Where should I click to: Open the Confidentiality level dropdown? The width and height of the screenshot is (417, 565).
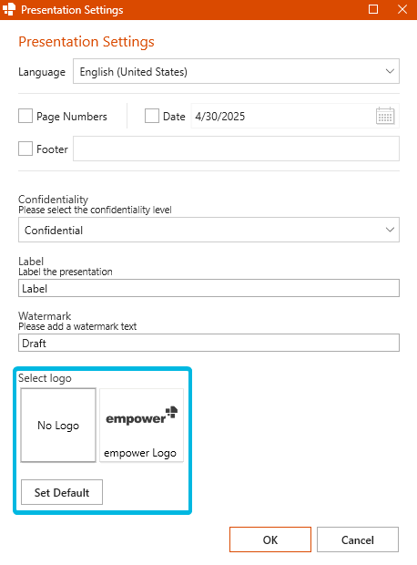tap(208, 230)
